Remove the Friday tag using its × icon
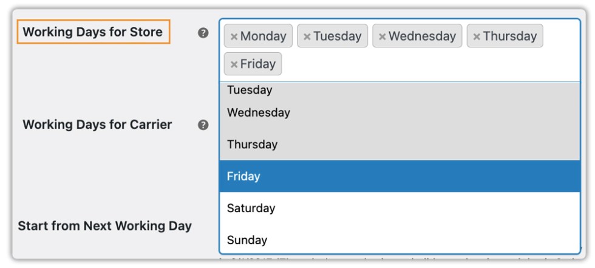Viewport: 595px width, 268px height. [234, 64]
